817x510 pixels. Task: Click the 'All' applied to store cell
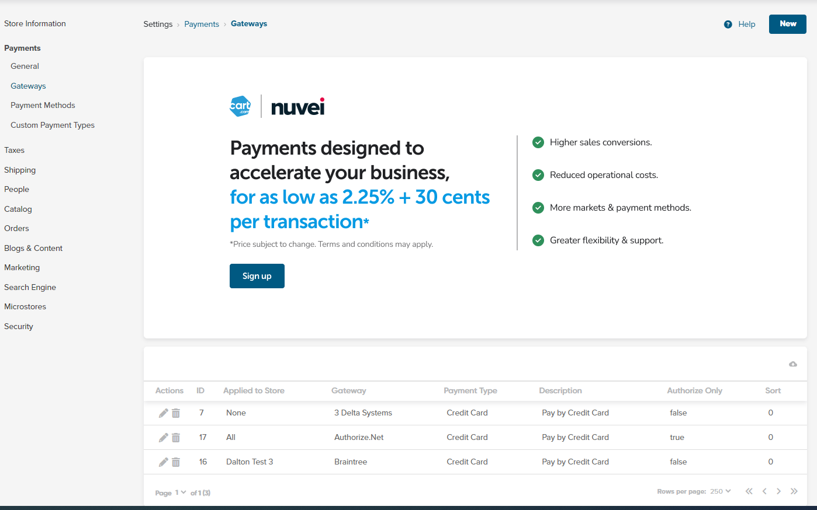point(231,438)
